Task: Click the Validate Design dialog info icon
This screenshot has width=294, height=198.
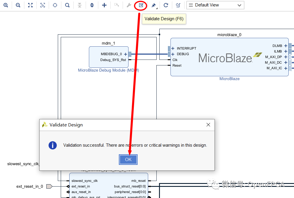Action: tap(53, 145)
